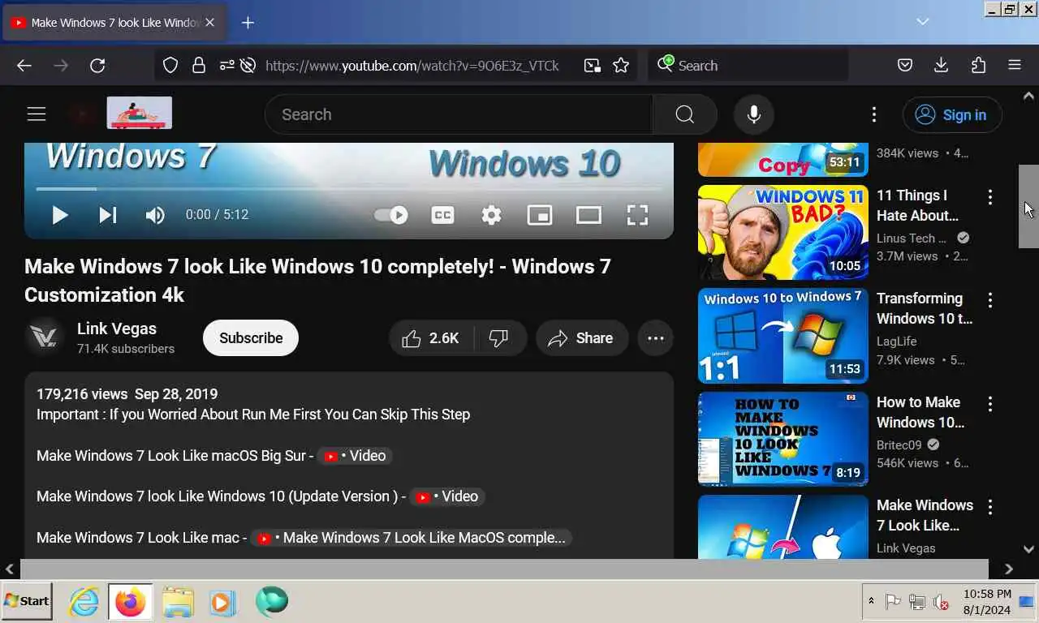
Task: Click the YouTube Search input field
Action: 459,114
